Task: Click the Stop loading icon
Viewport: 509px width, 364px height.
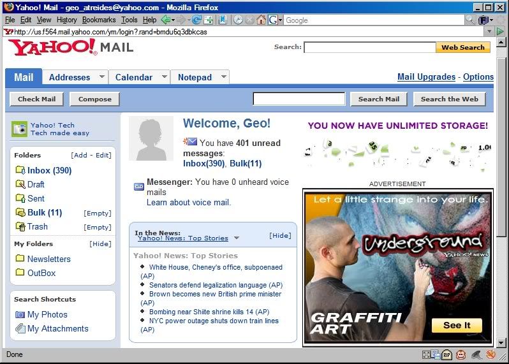Action: pos(249,20)
